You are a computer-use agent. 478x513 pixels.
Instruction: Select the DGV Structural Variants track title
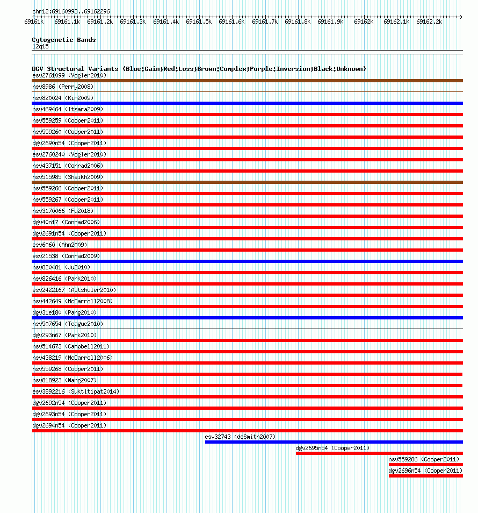coord(199,69)
